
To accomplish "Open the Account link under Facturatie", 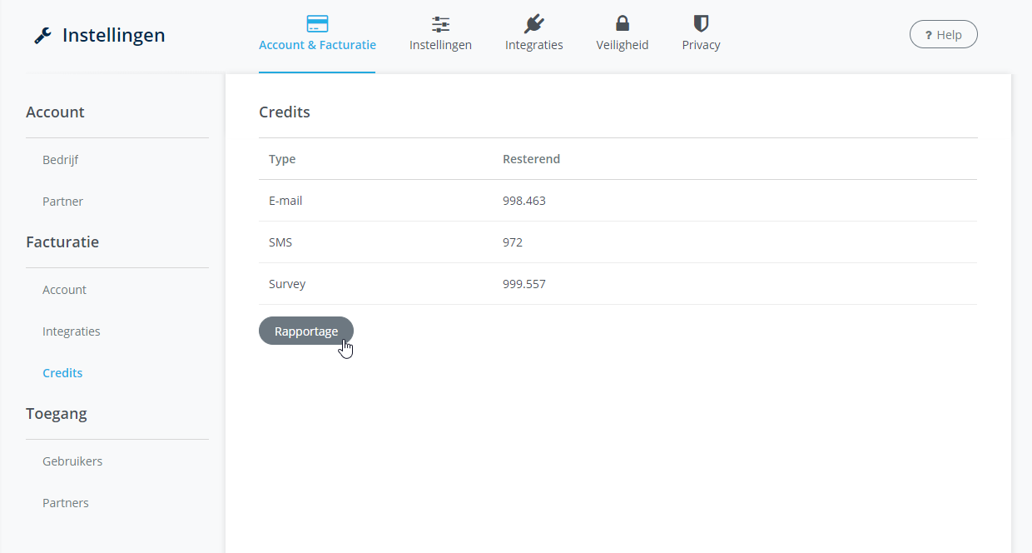I will (x=65, y=290).
